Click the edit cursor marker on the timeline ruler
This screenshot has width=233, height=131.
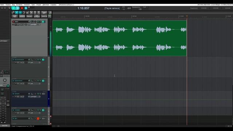(187, 16)
